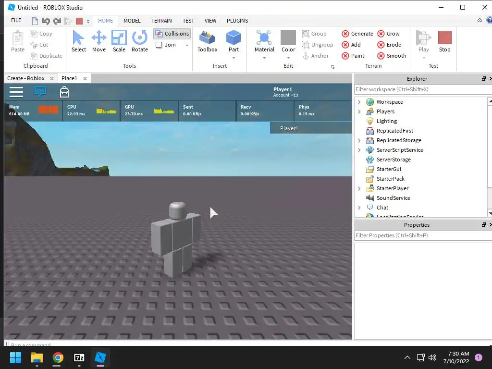Close the Place1 tab

coord(85,78)
